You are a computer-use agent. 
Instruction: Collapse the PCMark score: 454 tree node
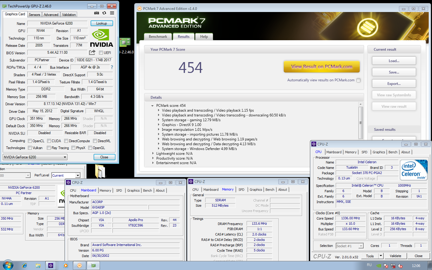(152, 106)
